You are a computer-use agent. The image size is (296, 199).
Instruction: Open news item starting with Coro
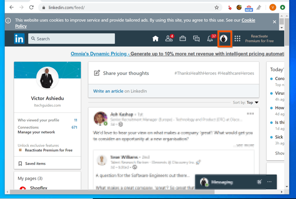[x=279, y=79]
